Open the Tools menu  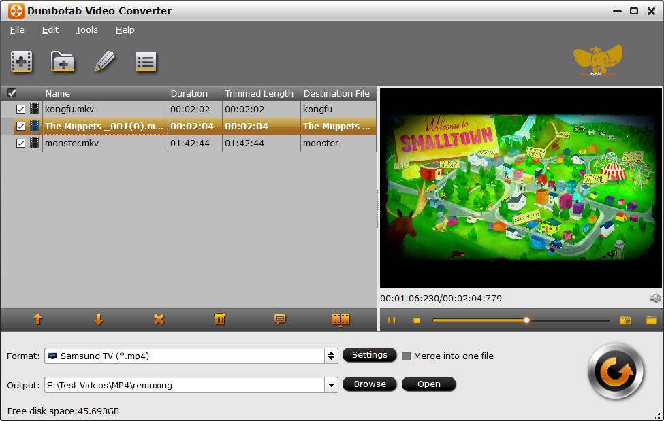click(86, 30)
